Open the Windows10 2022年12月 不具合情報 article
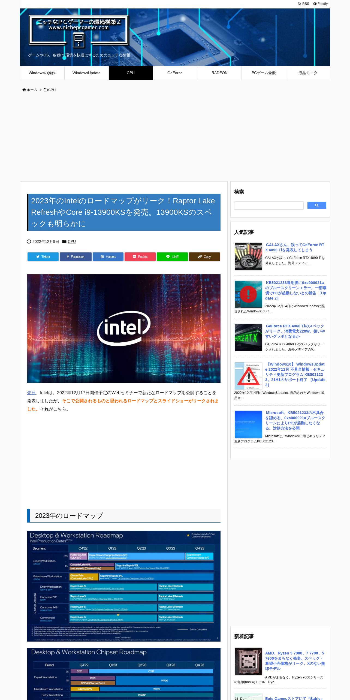 tap(295, 375)
